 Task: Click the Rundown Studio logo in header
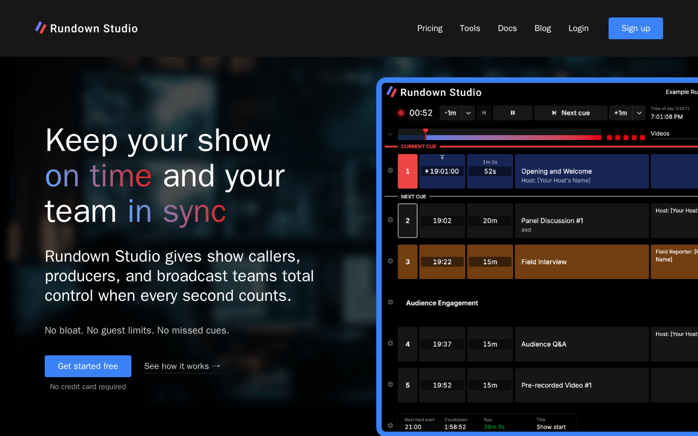click(86, 28)
